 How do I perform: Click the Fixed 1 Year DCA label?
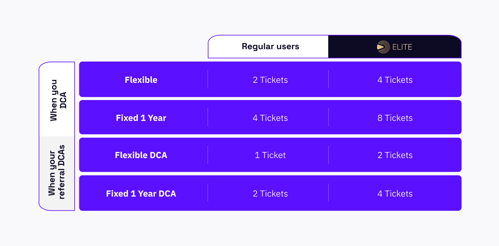click(141, 194)
